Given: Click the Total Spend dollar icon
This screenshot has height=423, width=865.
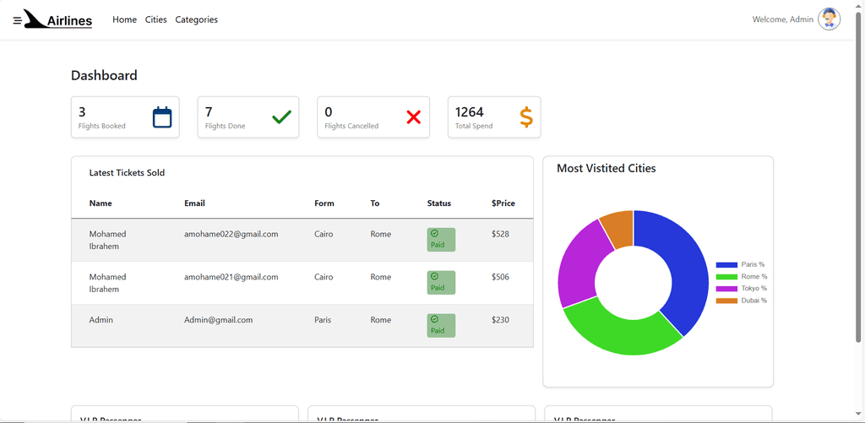Looking at the screenshot, I should [525, 117].
